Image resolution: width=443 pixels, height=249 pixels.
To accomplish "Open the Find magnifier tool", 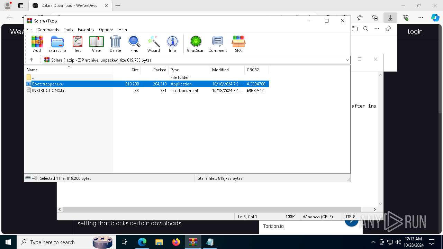I will click(134, 44).
